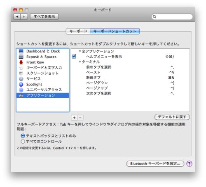Select the 前のタブを選択 shortcut row

(130, 67)
